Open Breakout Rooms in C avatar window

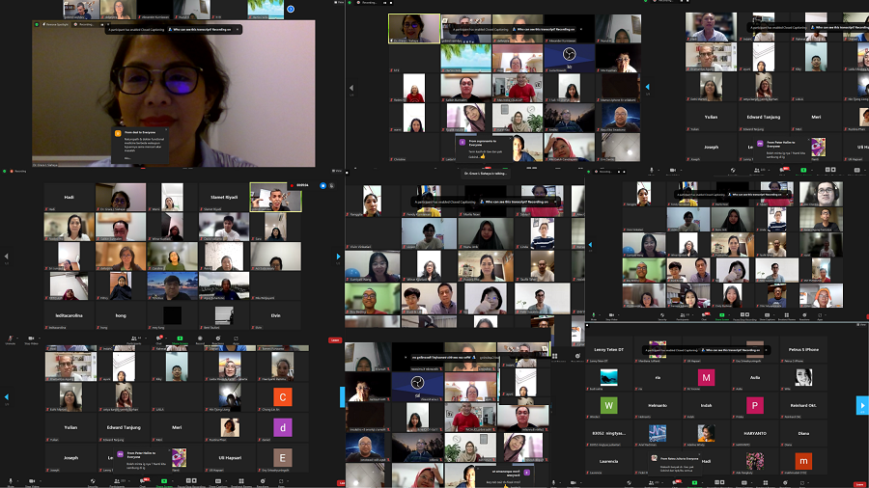coord(241,481)
